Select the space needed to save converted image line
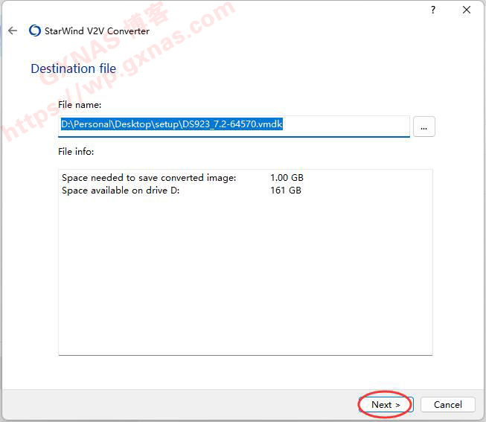The image size is (486, 422). pos(149,178)
